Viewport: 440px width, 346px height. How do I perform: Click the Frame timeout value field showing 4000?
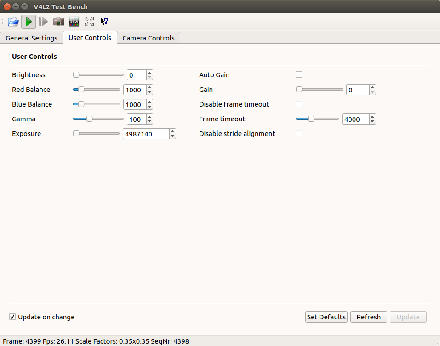pyautogui.click(x=355, y=119)
